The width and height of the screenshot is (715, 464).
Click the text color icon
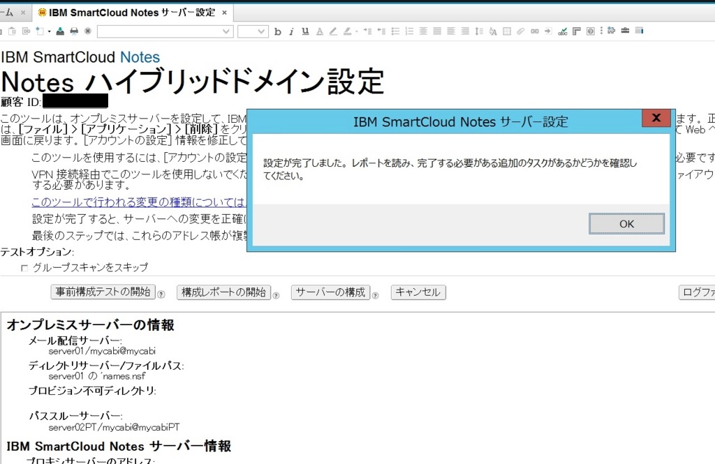point(320,31)
